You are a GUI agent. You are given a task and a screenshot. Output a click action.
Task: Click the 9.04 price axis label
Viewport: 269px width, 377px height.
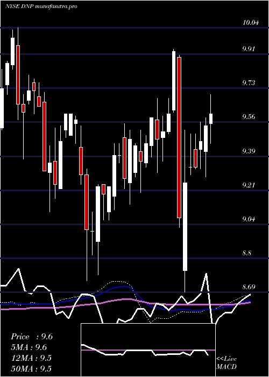250,219
